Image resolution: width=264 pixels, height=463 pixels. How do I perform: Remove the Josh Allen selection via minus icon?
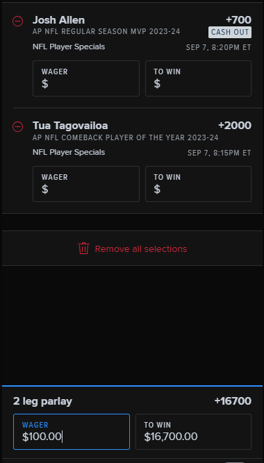[18, 22]
